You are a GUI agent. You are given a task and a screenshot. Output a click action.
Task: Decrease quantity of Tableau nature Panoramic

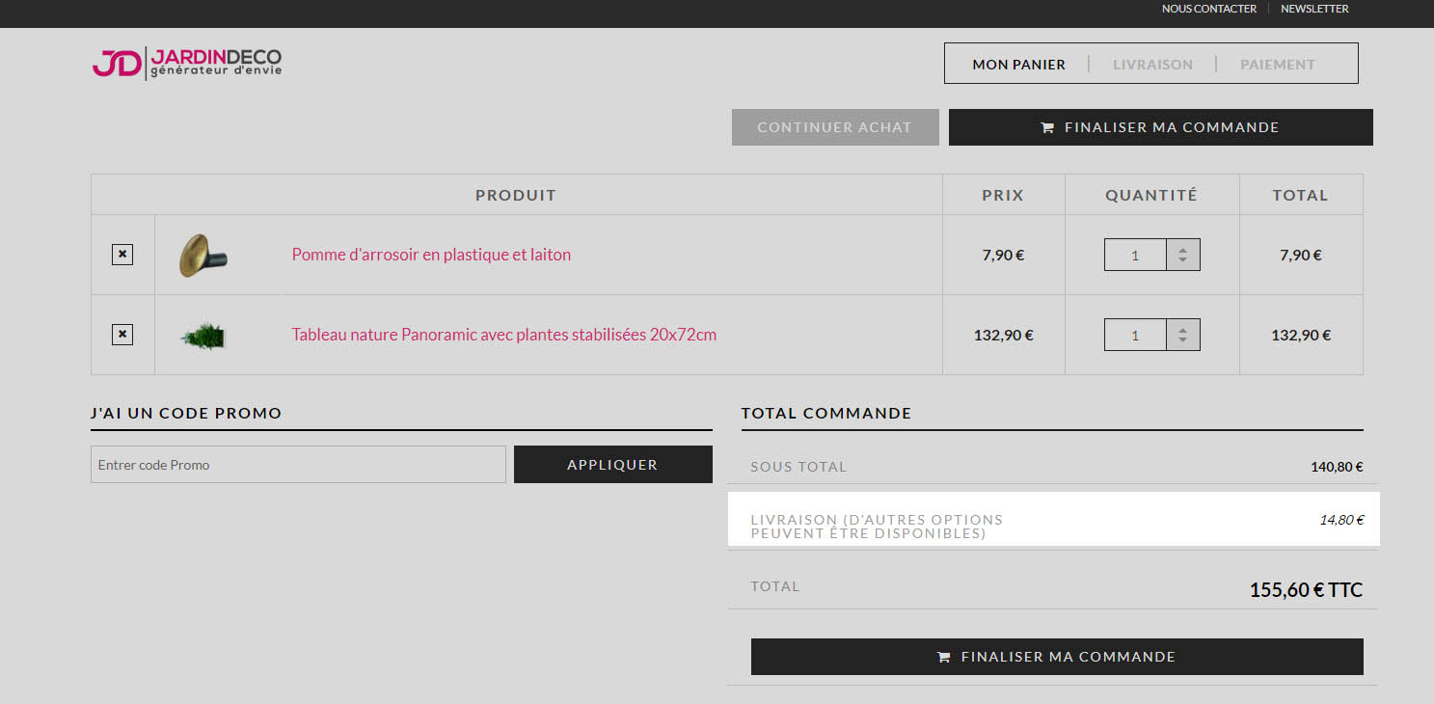pos(1182,341)
